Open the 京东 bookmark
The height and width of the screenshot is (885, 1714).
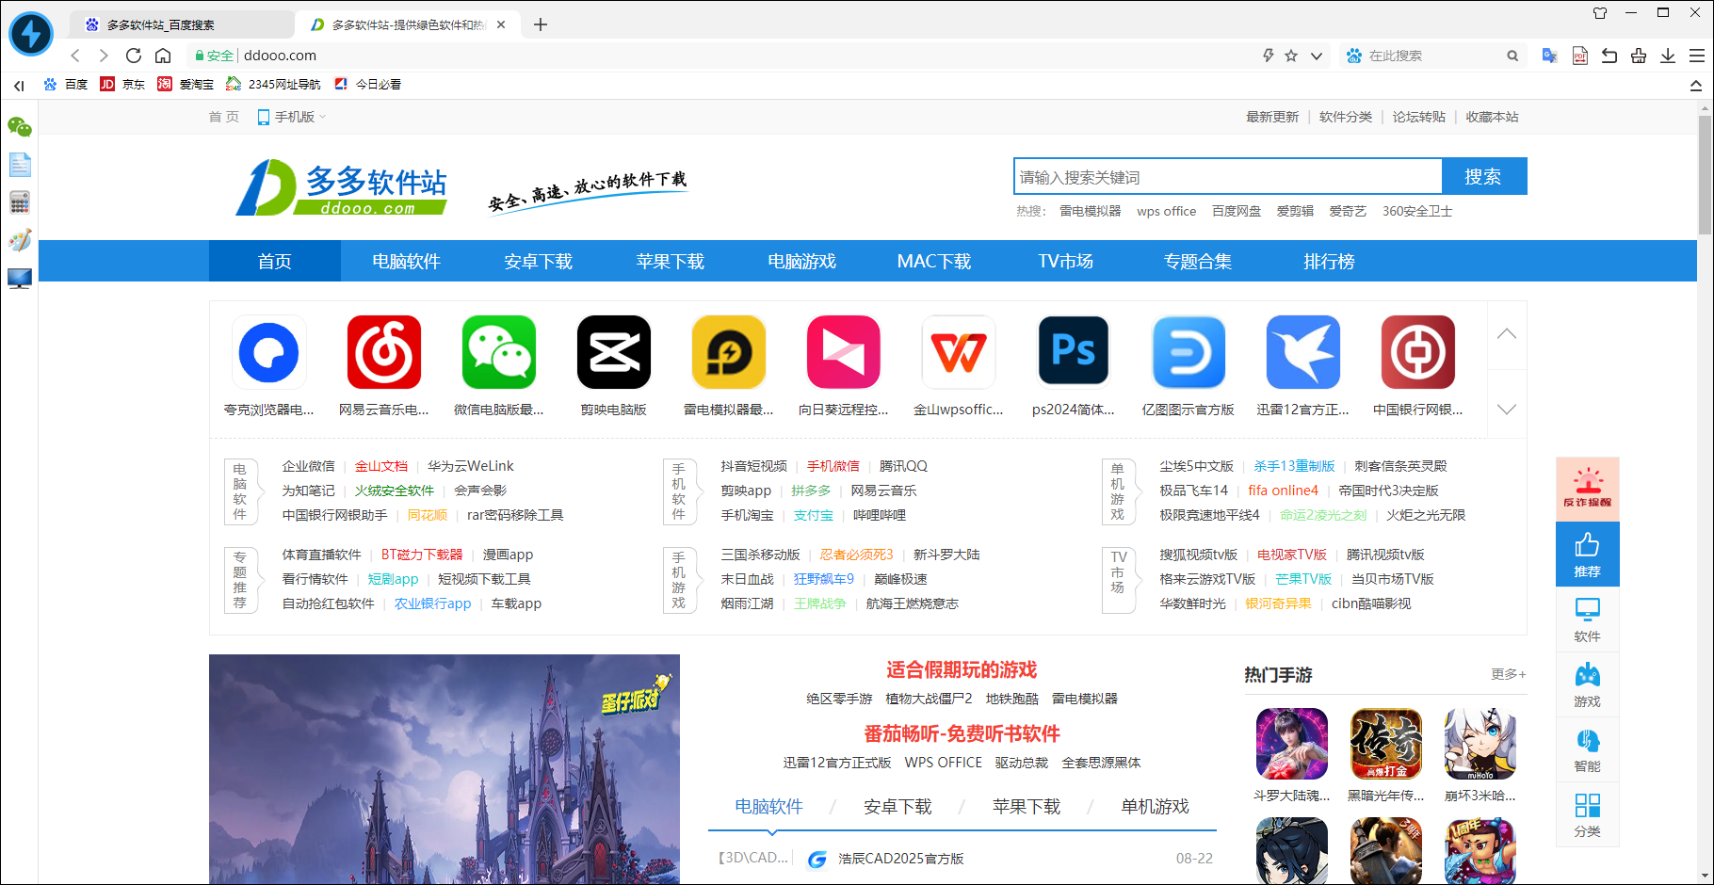(x=123, y=85)
